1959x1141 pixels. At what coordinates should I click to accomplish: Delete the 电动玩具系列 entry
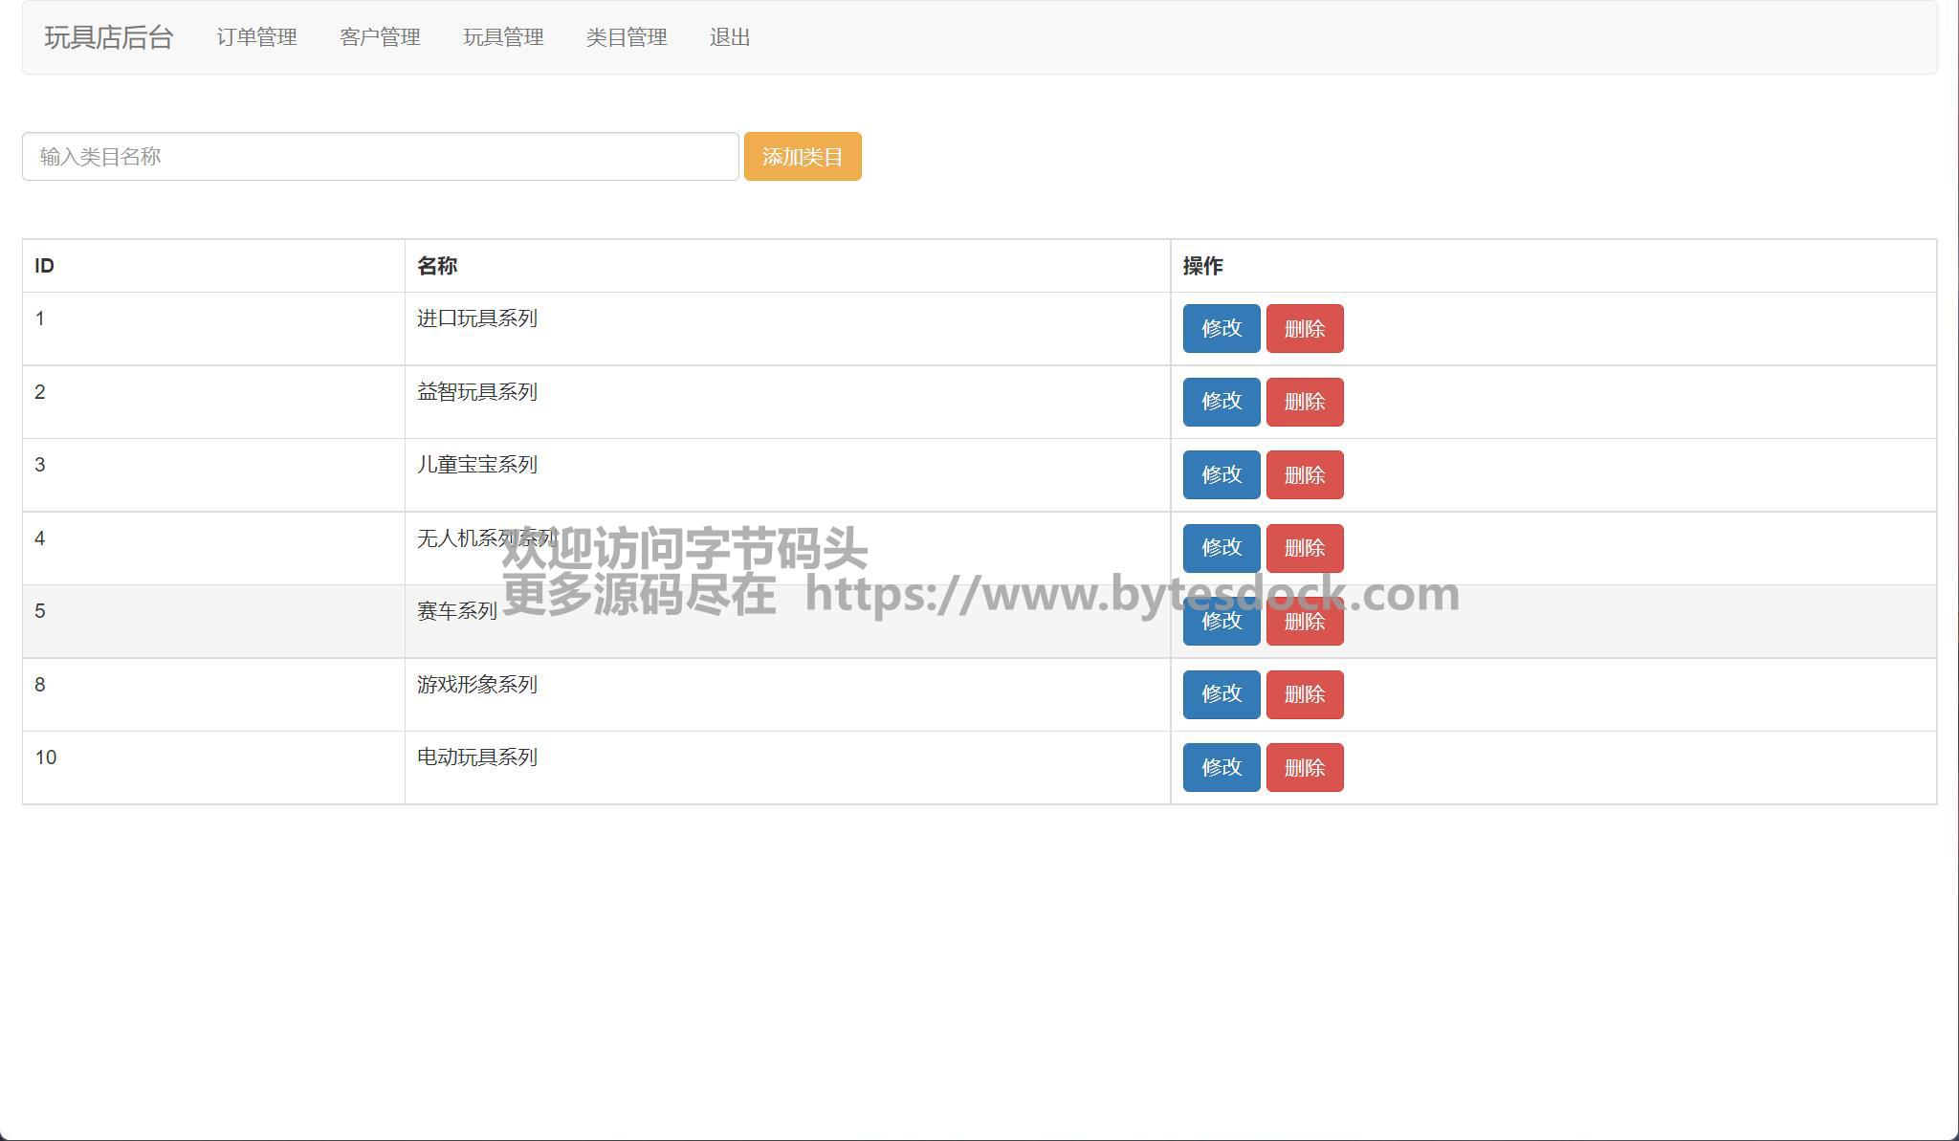tap(1304, 768)
